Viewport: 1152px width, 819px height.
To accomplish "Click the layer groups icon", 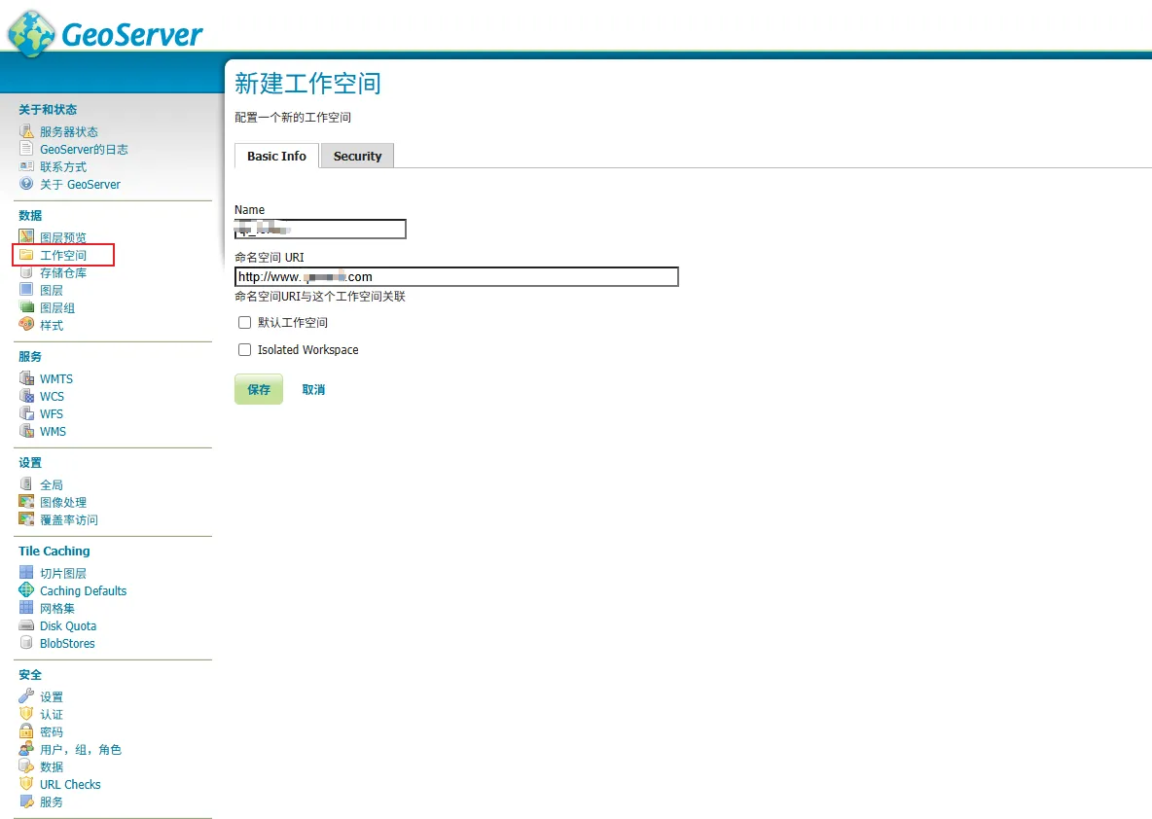I will coord(26,307).
